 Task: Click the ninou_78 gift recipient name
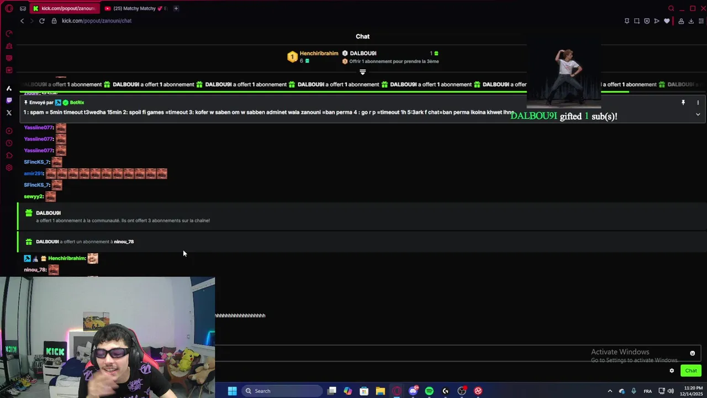(124, 242)
